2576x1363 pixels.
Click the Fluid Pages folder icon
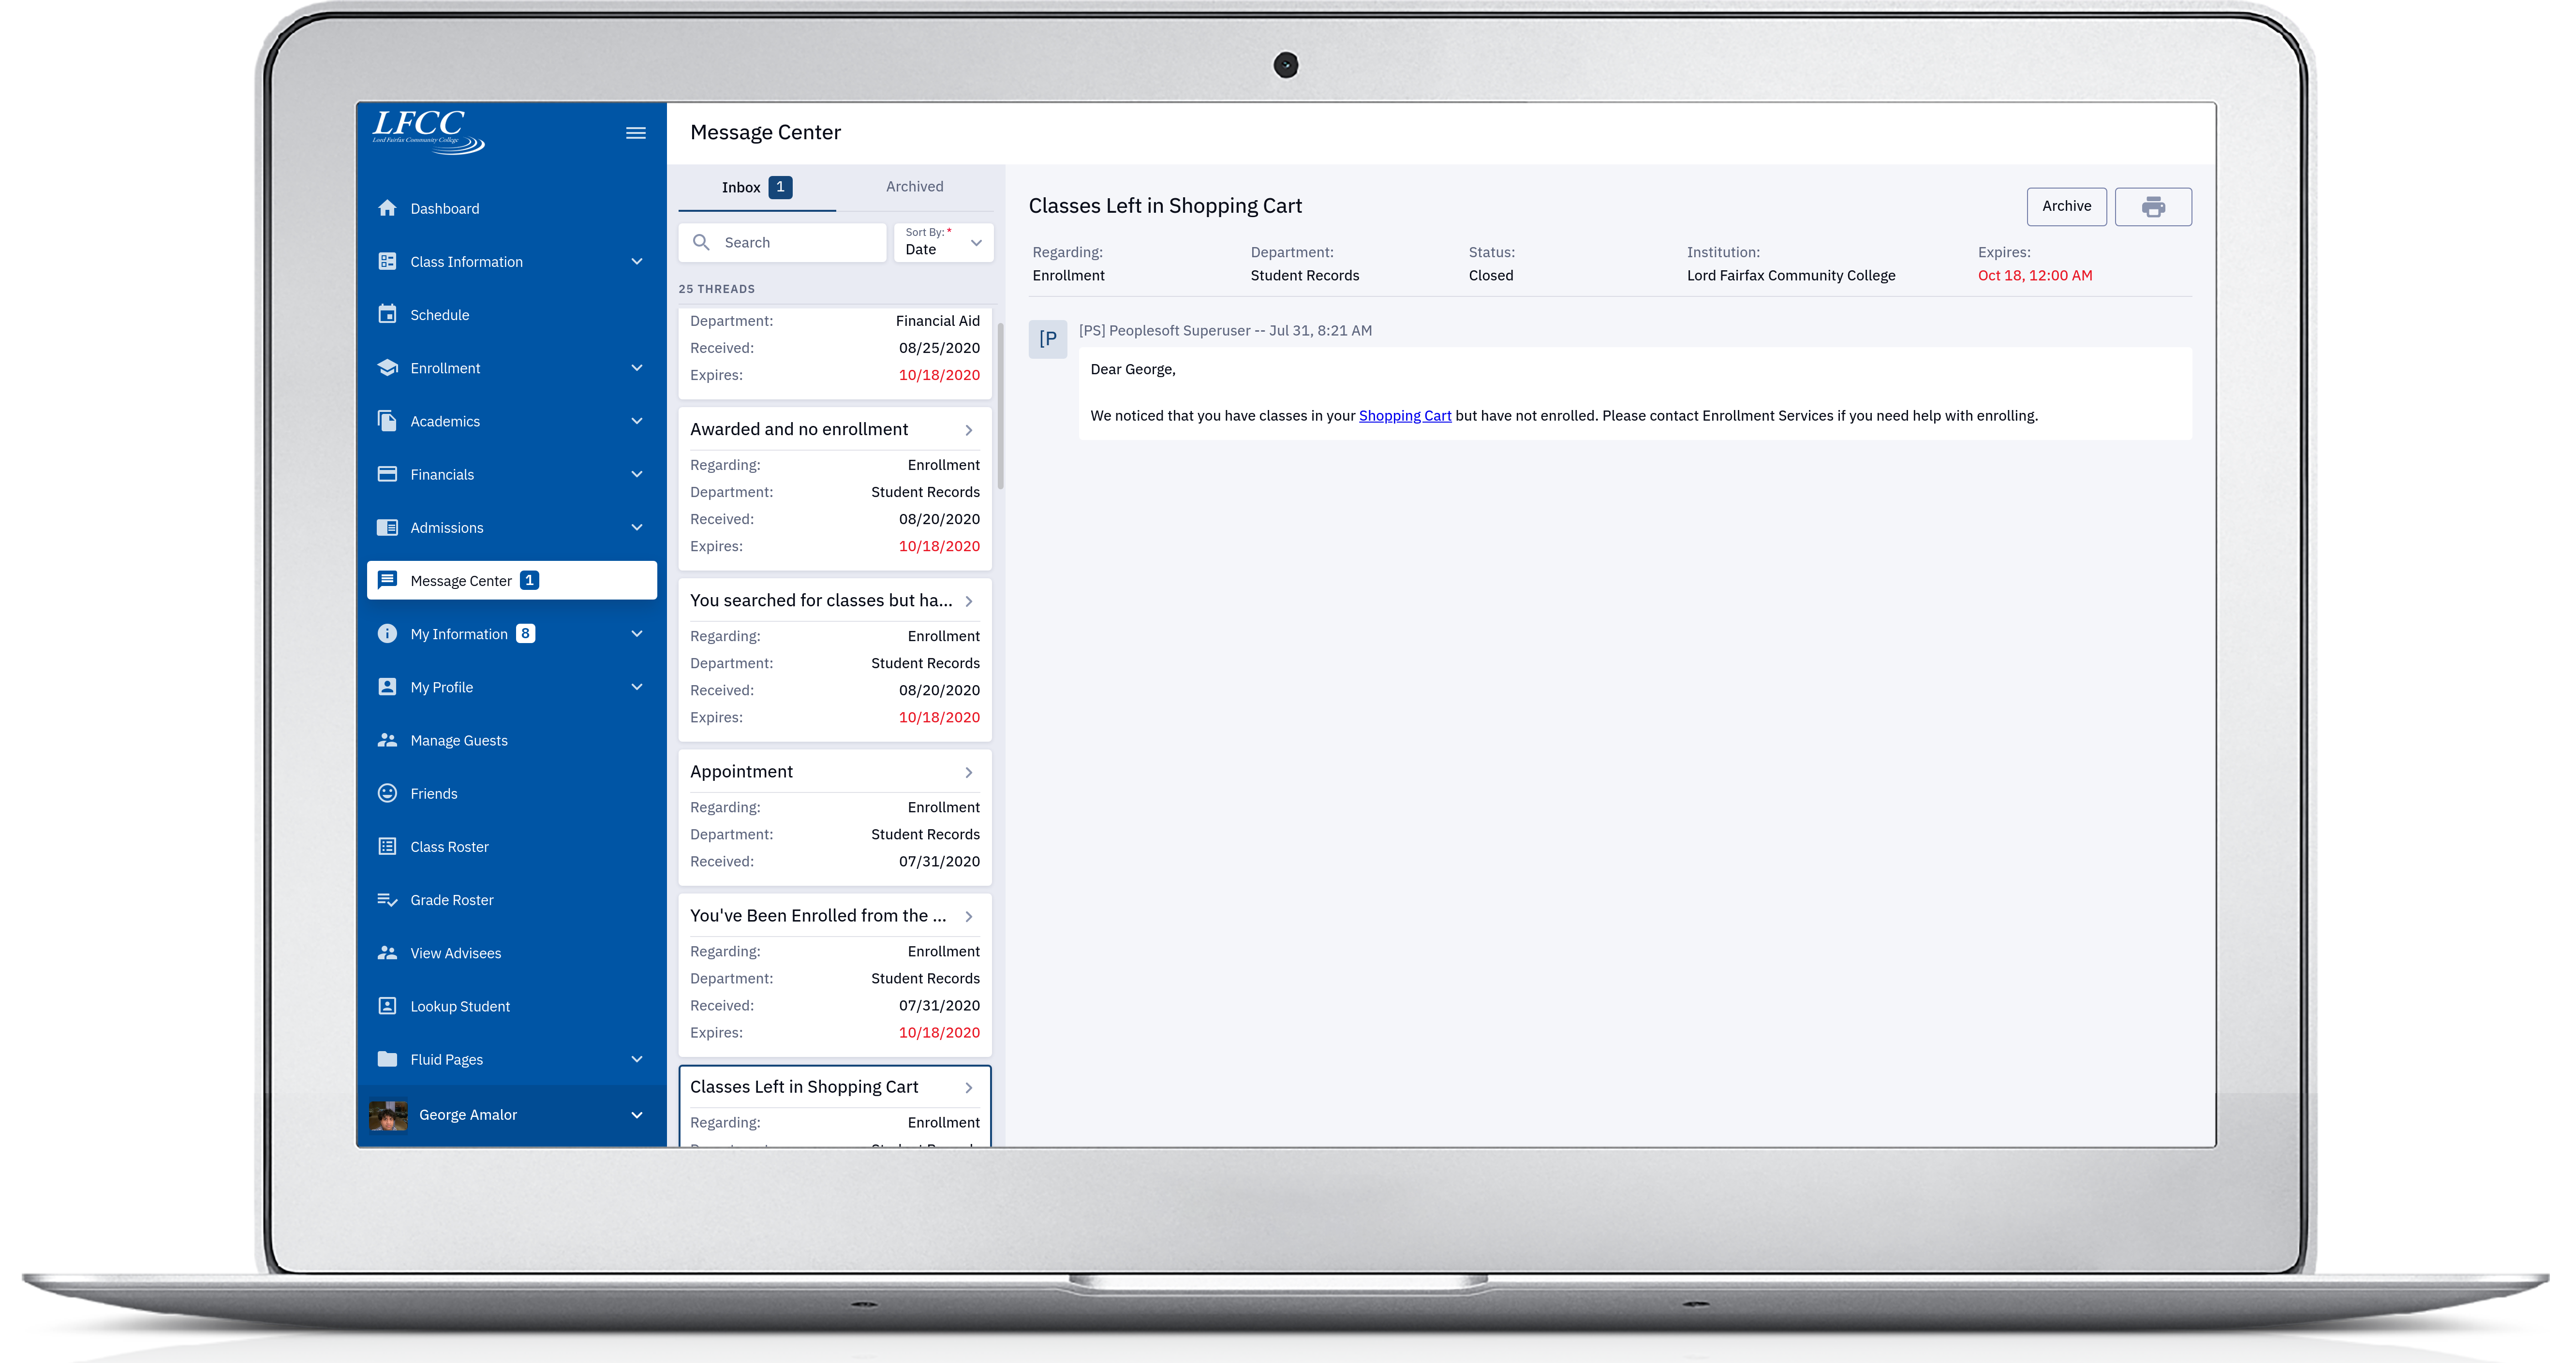387,1059
